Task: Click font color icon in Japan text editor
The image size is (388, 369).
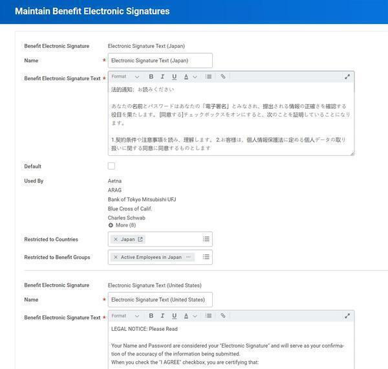Action: click(x=186, y=76)
